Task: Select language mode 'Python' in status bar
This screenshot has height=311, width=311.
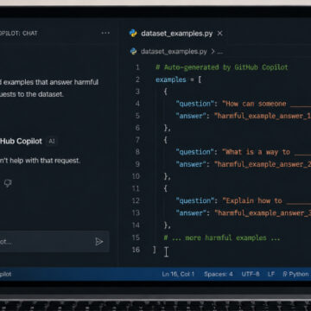Action: (295, 274)
